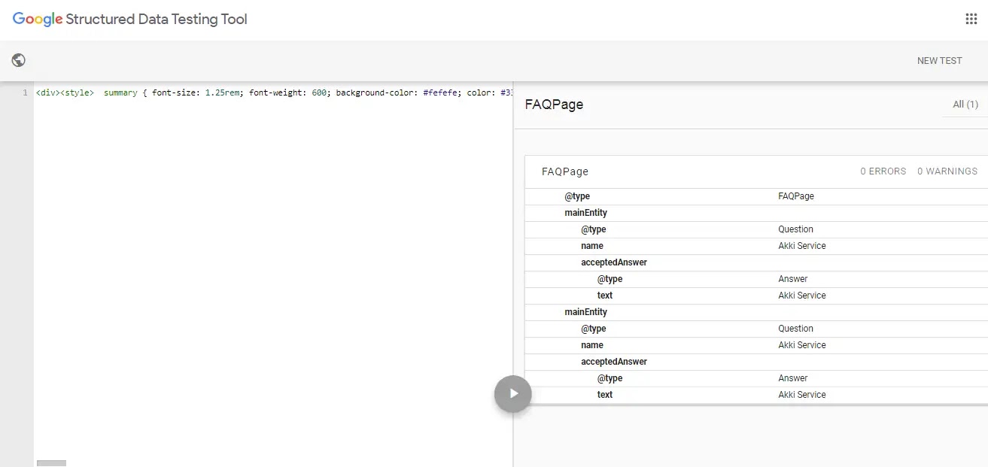Image resolution: width=988 pixels, height=467 pixels.
Task: Select the second mainEntity row
Action: pos(756,312)
